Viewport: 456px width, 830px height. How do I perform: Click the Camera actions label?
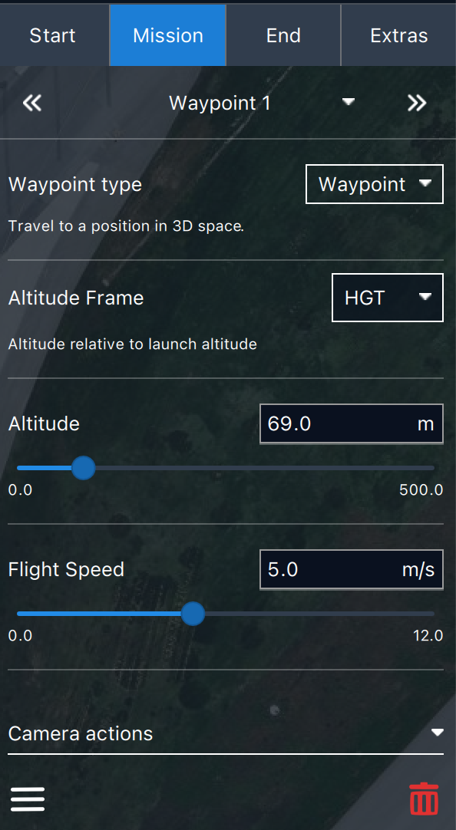[x=81, y=733]
